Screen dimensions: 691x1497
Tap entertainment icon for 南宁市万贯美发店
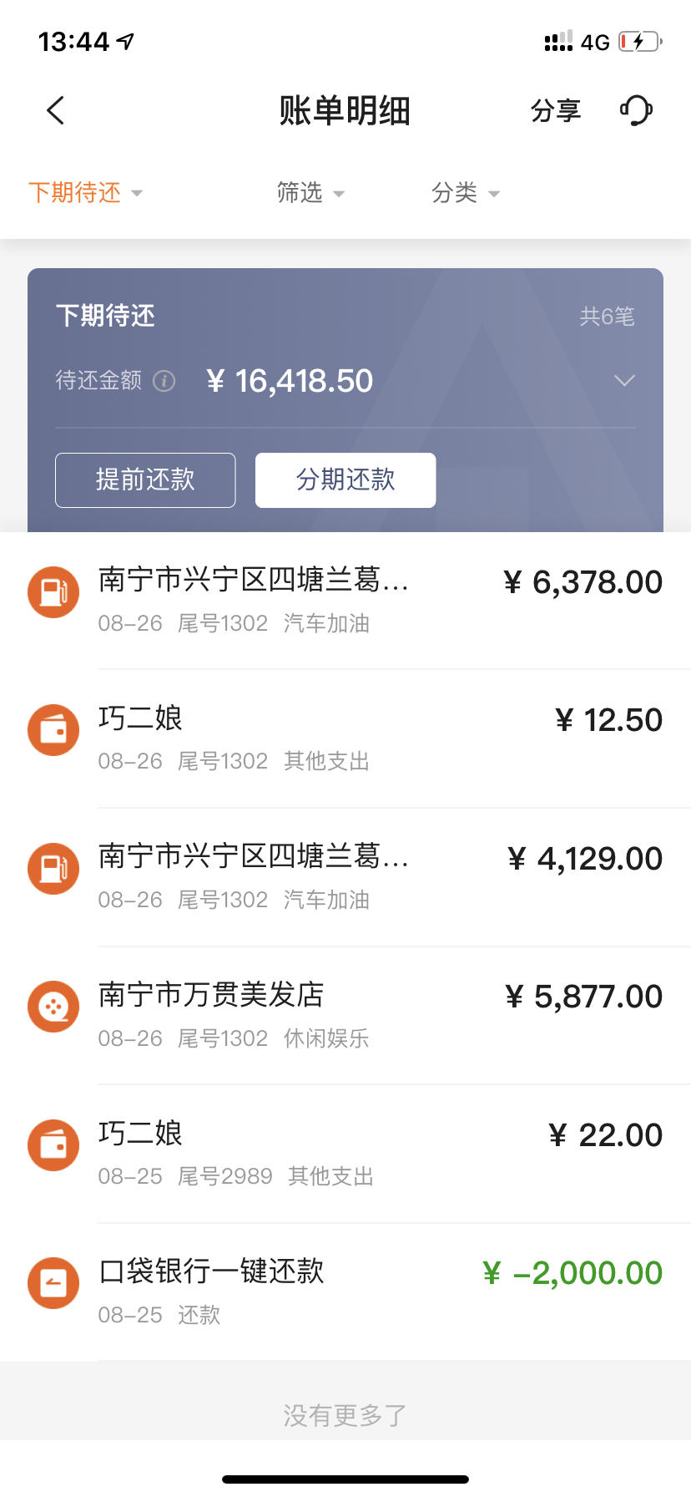point(53,1007)
